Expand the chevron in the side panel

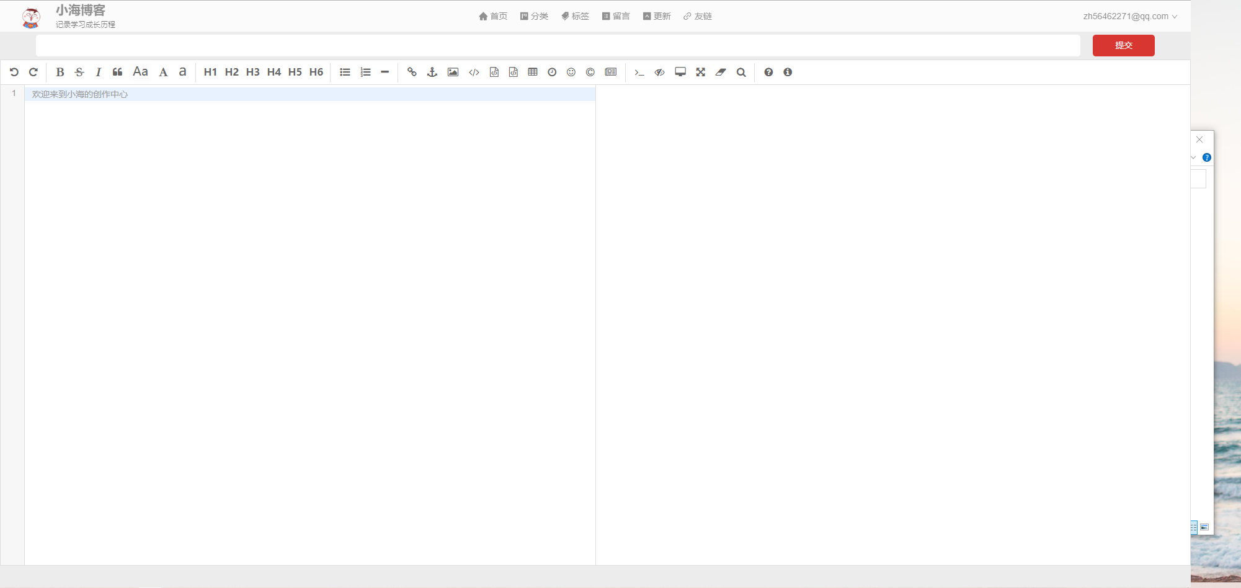[1193, 157]
